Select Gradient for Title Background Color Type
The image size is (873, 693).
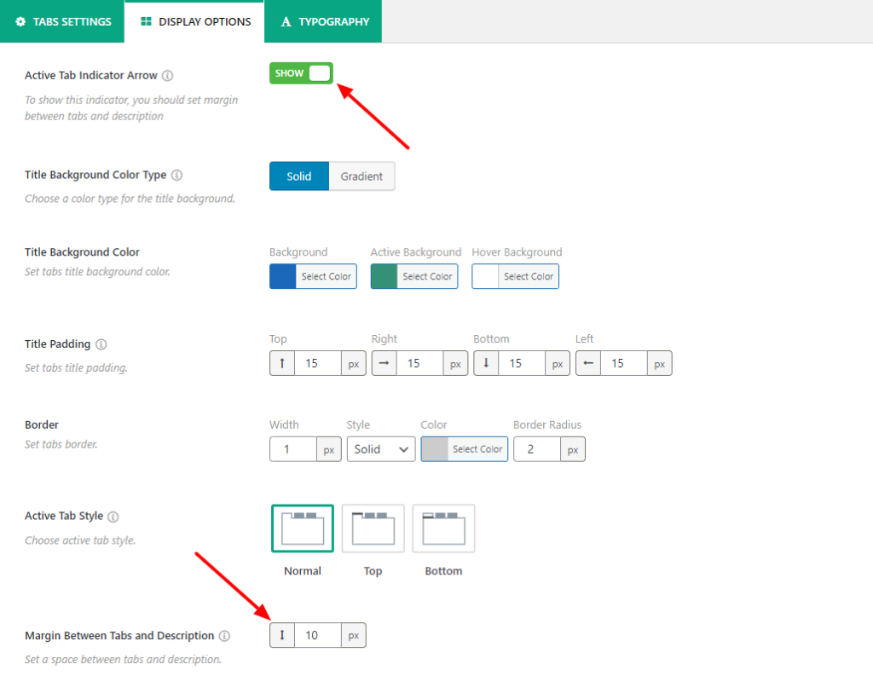coord(361,176)
